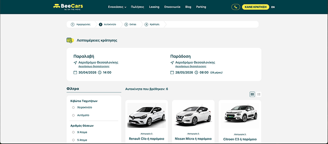Click the phone call icon button

coord(236,7)
